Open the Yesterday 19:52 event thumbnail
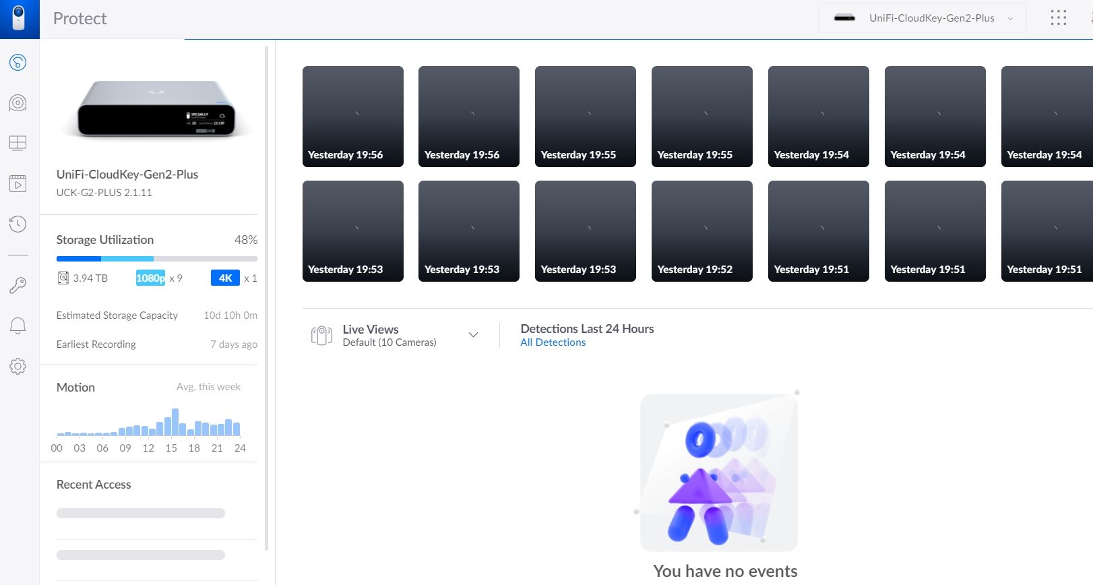 point(701,230)
